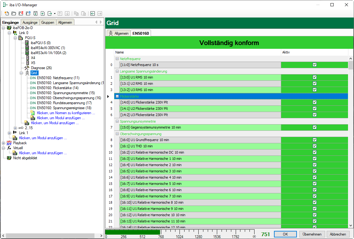The height and width of the screenshot is (239, 354).
Task: Switch to the Ausgänge tab
Action: [x=30, y=22]
